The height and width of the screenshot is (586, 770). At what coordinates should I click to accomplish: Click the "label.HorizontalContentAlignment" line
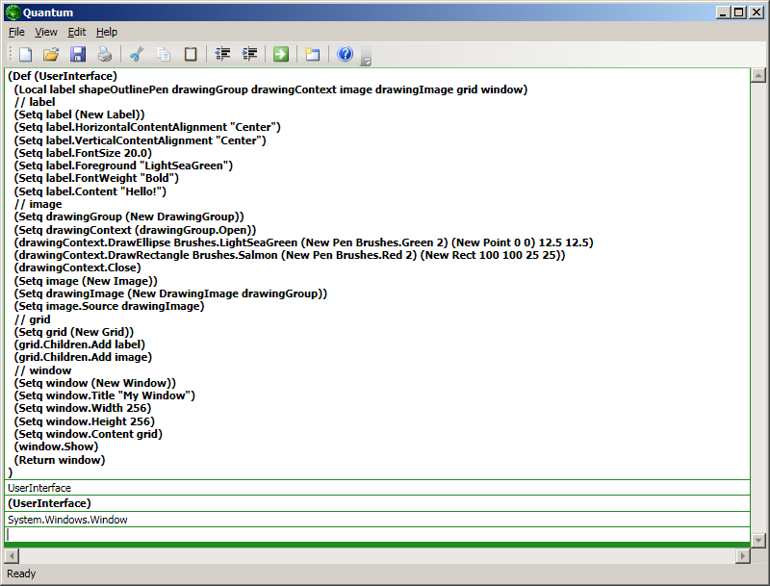click(x=147, y=127)
